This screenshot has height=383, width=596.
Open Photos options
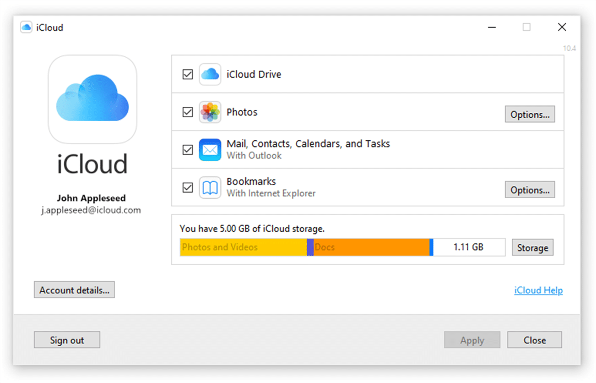click(x=529, y=114)
